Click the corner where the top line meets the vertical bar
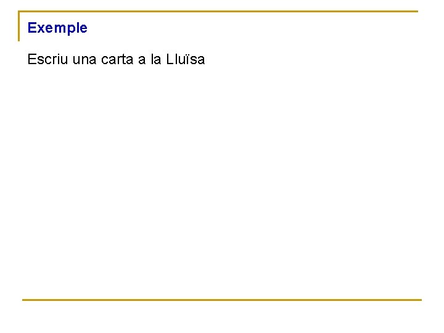Viewport: 444px width, 333px height. point(19,12)
